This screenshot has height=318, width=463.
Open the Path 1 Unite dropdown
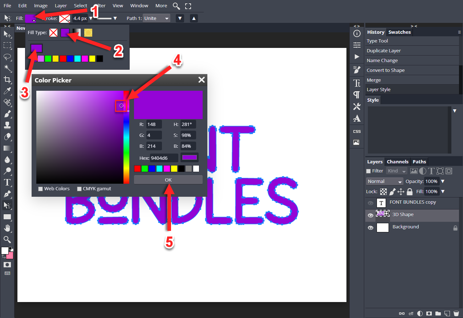pos(157,18)
